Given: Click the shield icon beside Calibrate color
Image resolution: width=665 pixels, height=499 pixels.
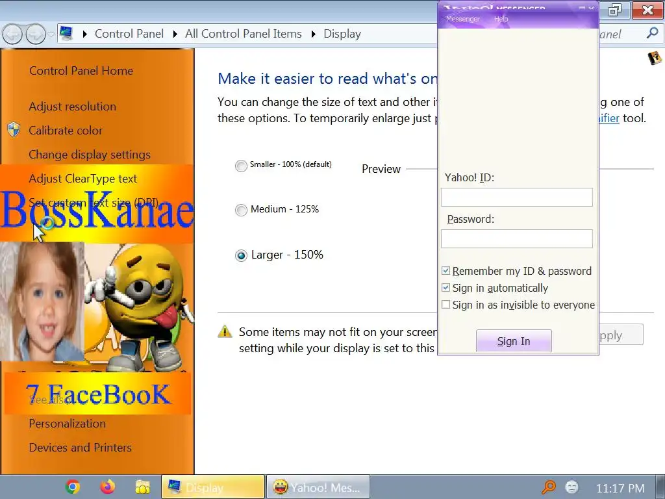Looking at the screenshot, I should pyautogui.click(x=14, y=130).
